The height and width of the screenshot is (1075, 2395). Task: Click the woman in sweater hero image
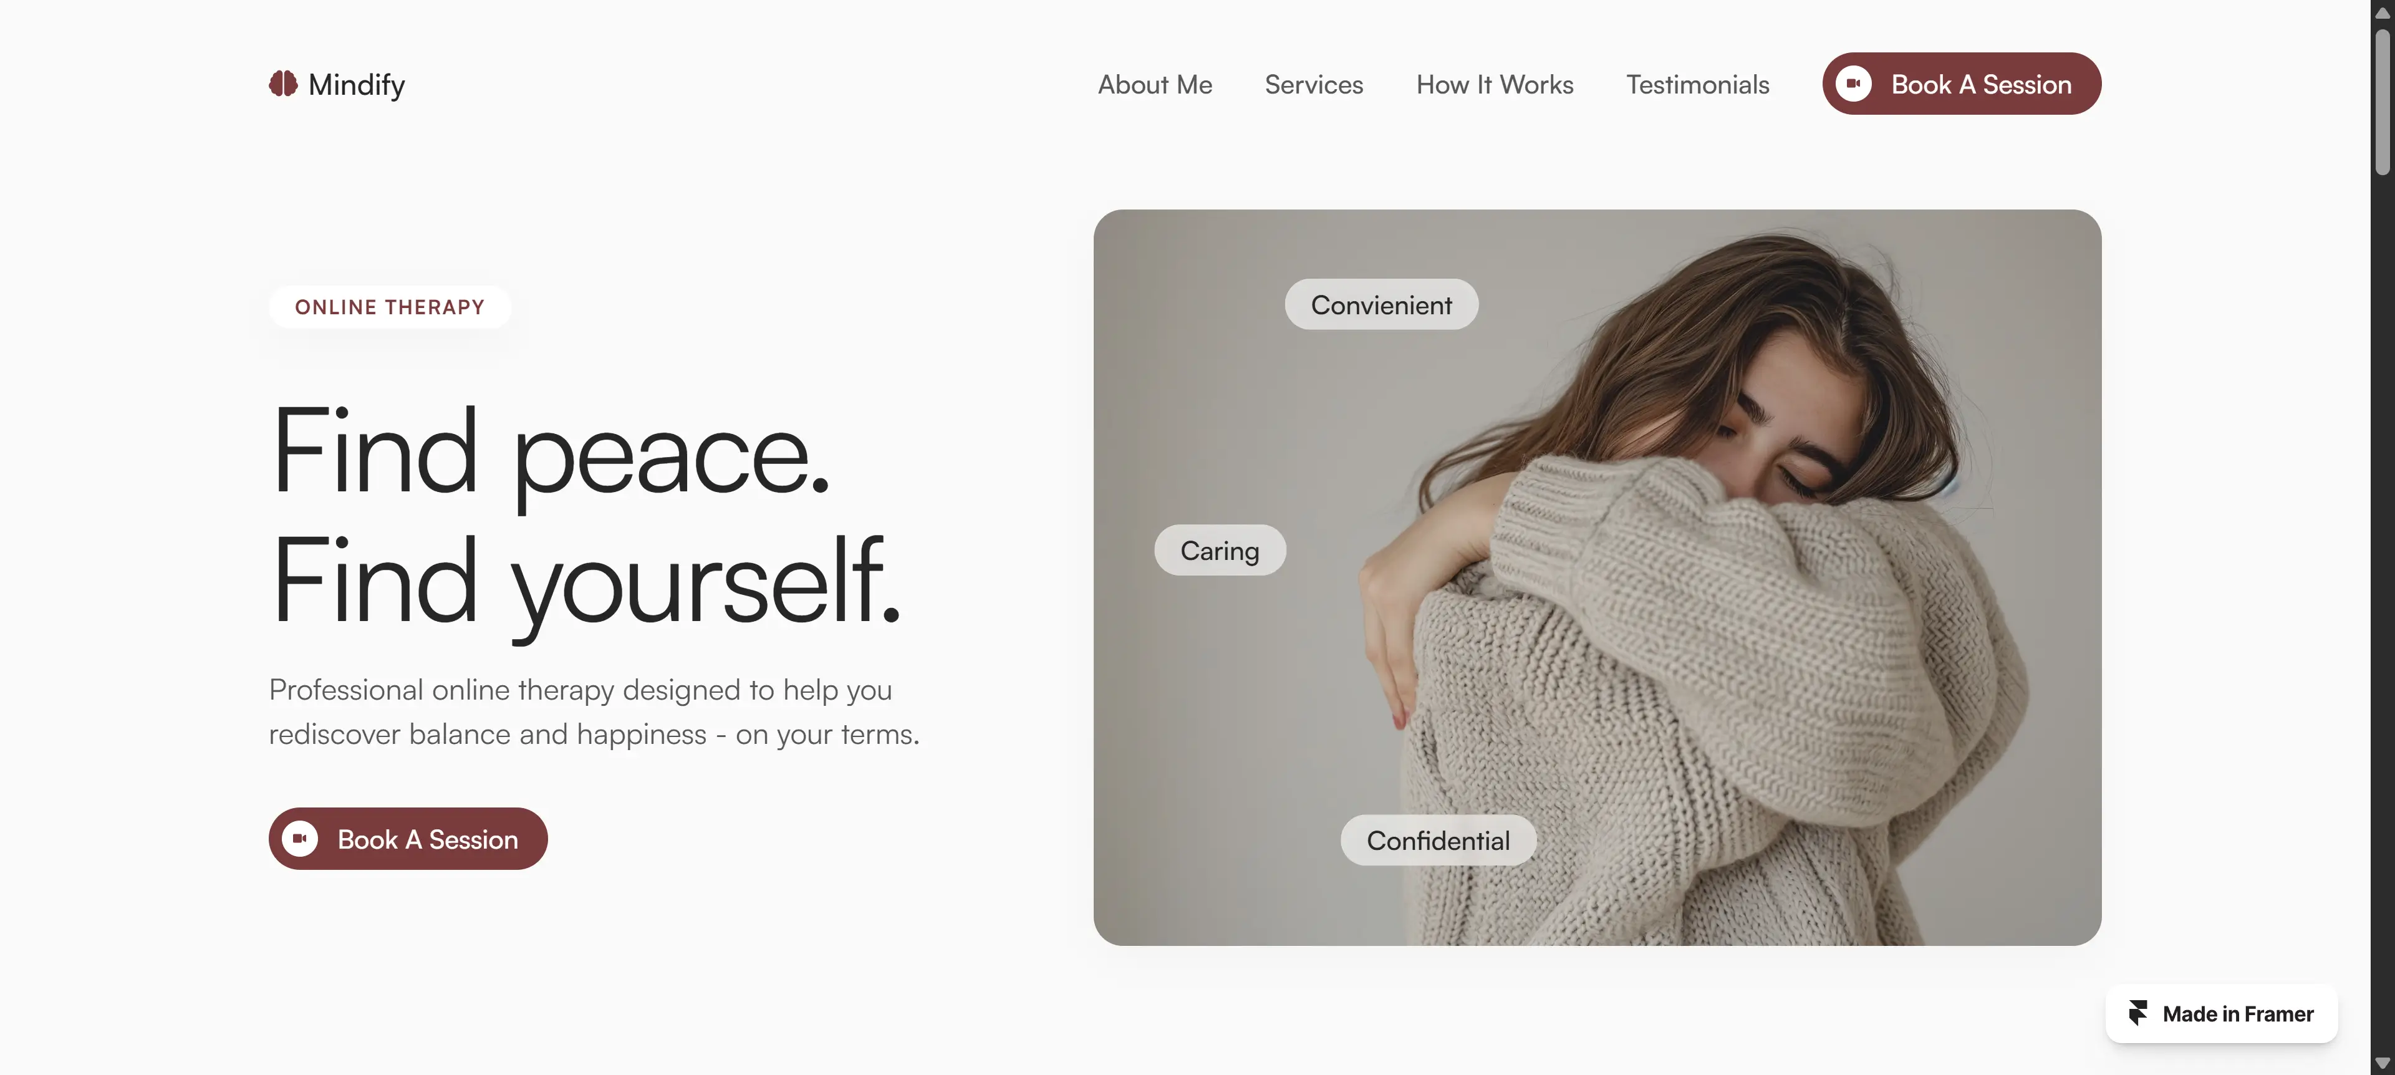pyautogui.click(x=1597, y=577)
